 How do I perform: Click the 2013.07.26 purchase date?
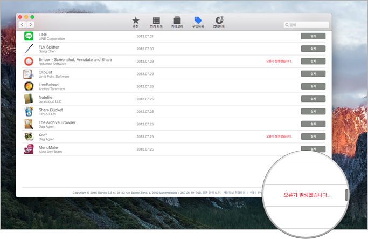(145, 86)
